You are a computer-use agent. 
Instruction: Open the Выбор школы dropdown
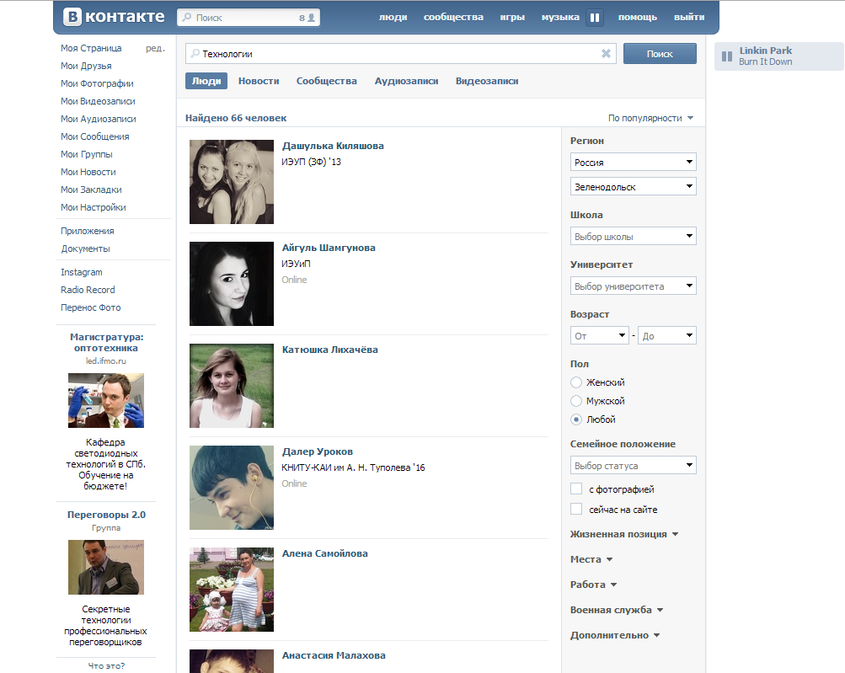pyautogui.click(x=634, y=236)
